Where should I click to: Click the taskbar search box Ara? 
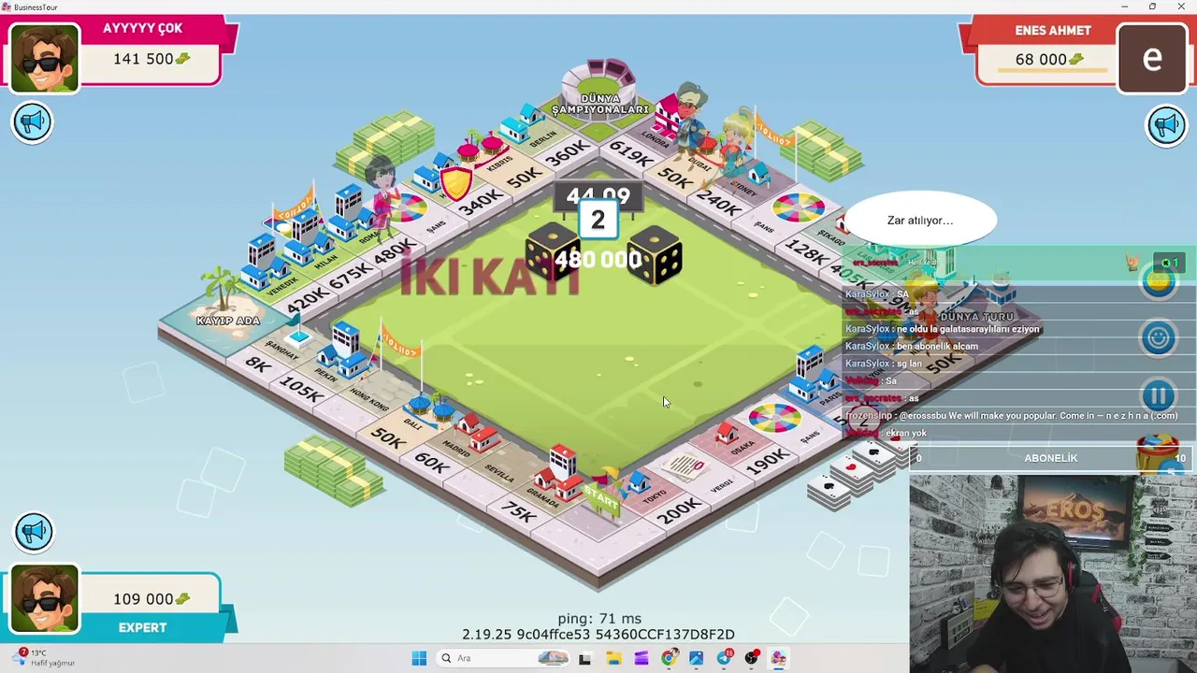coord(503,658)
